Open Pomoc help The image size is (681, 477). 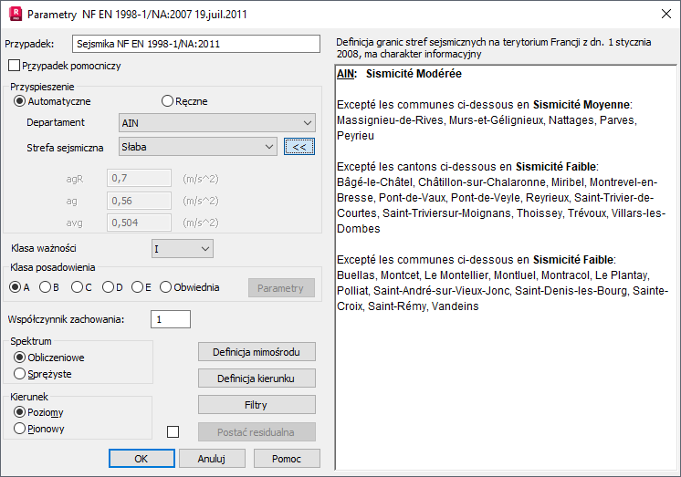287,459
